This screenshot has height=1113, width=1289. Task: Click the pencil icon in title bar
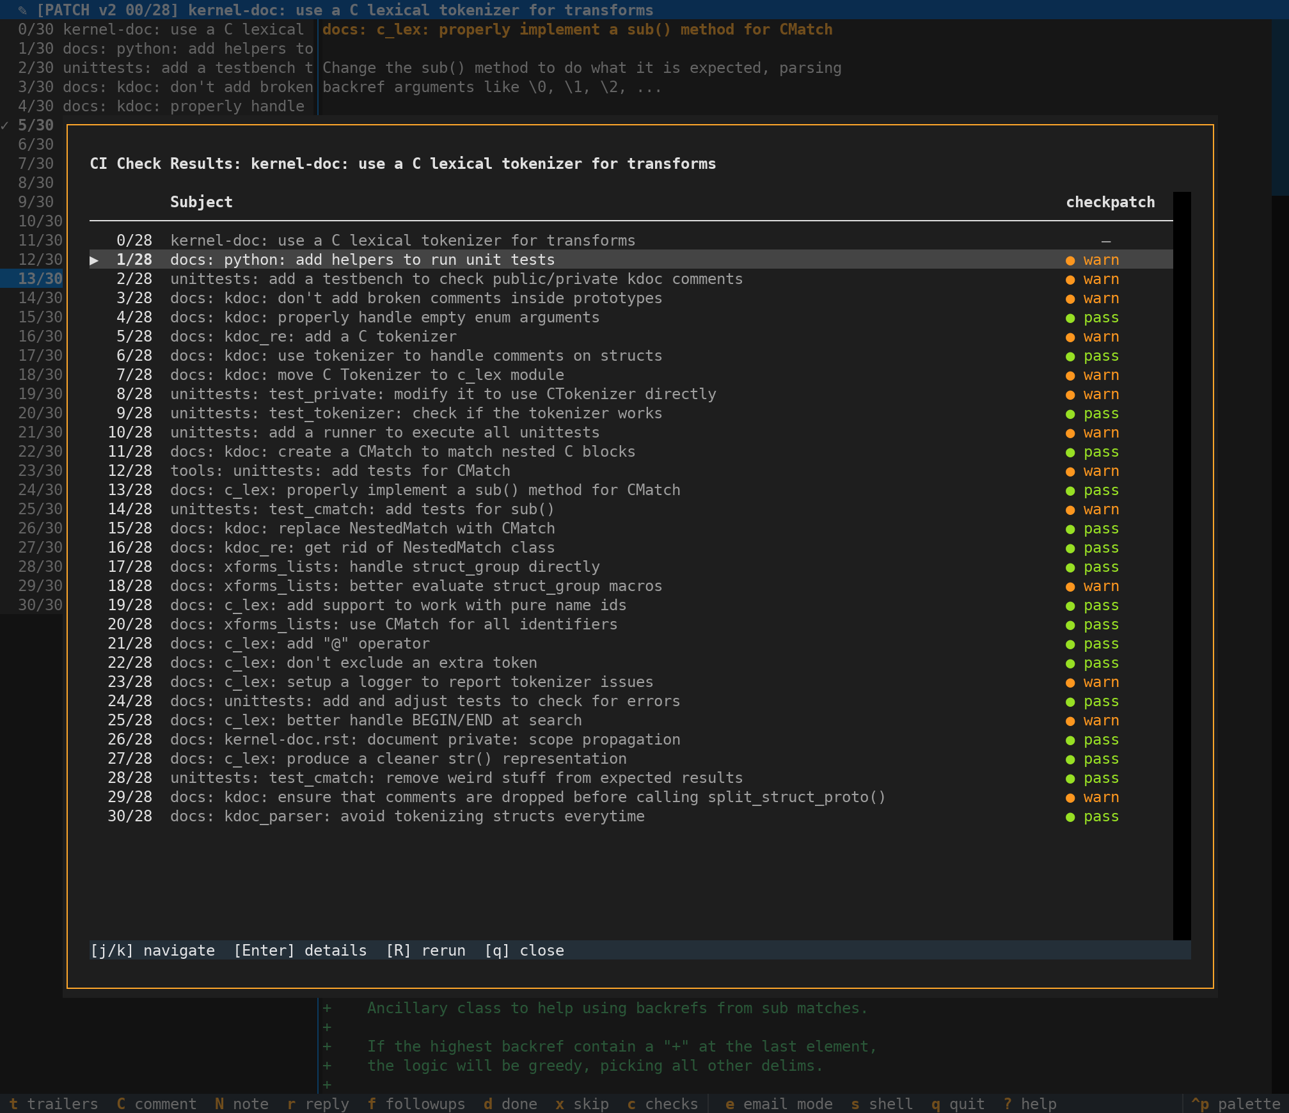[x=22, y=10]
